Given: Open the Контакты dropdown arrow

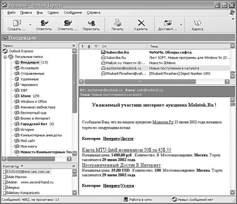Looking at the screenshot, I should point(22,166).
